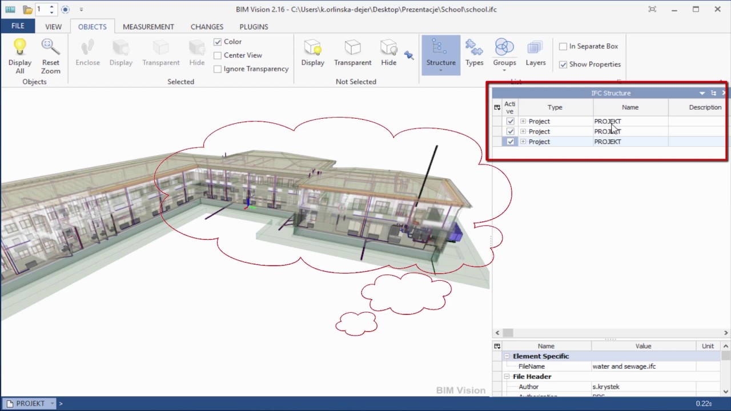The image size is (731, 411).
Task: Click Transparent in the Not Selected group
Action: (353, 53)
